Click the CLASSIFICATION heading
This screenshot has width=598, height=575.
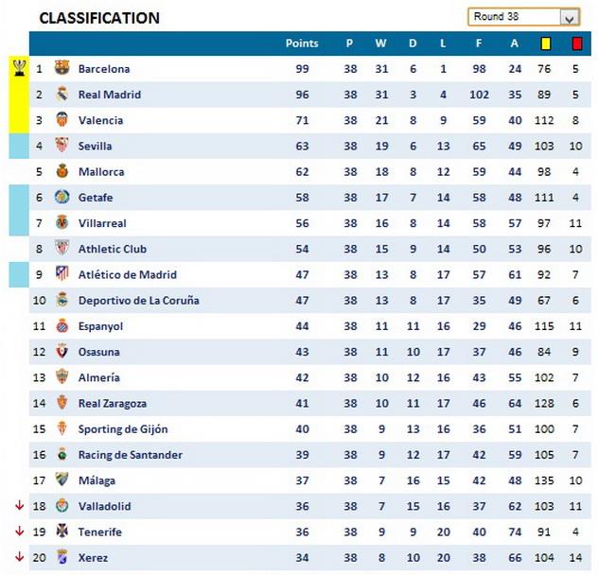pyautogui.click(x=99, y=18)
